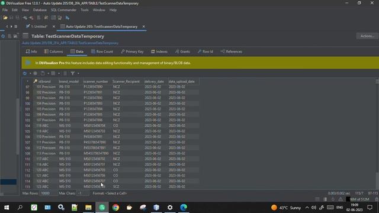Open the Tools menu
This screenshot has height=213, width=379.
click(x=85, y=10)
